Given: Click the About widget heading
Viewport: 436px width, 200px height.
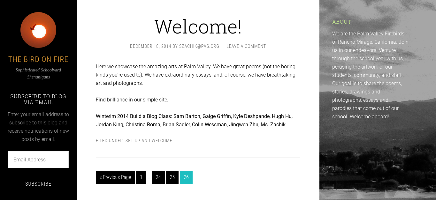Looking at the screenshot, I should [342, 22].
